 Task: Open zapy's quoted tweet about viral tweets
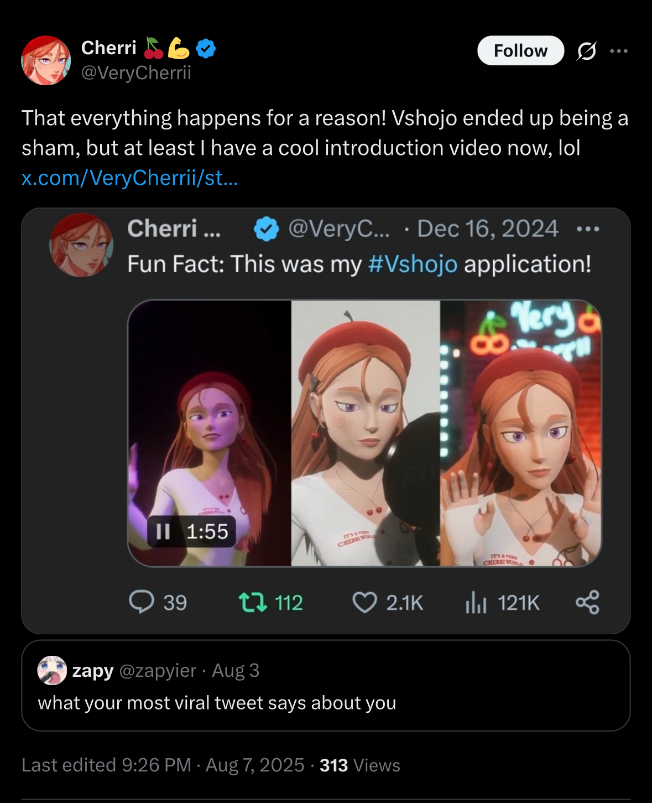tap(217, 703)
